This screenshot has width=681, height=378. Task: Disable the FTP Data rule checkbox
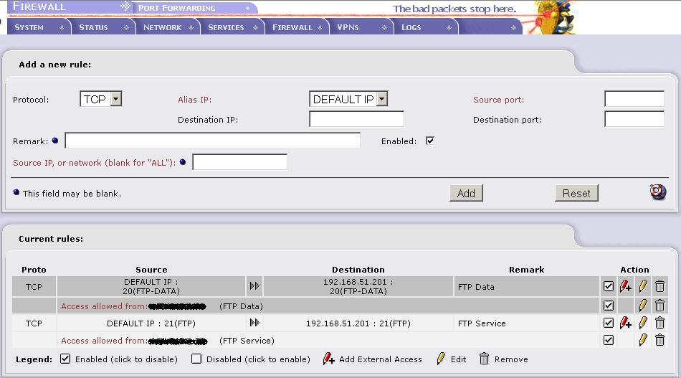tap(609, 286)
